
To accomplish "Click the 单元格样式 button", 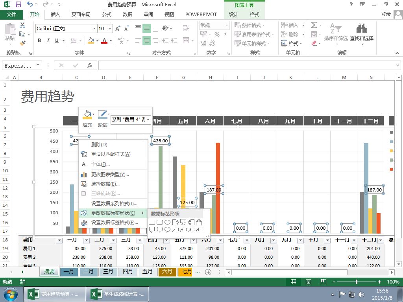I will point(251,43).
